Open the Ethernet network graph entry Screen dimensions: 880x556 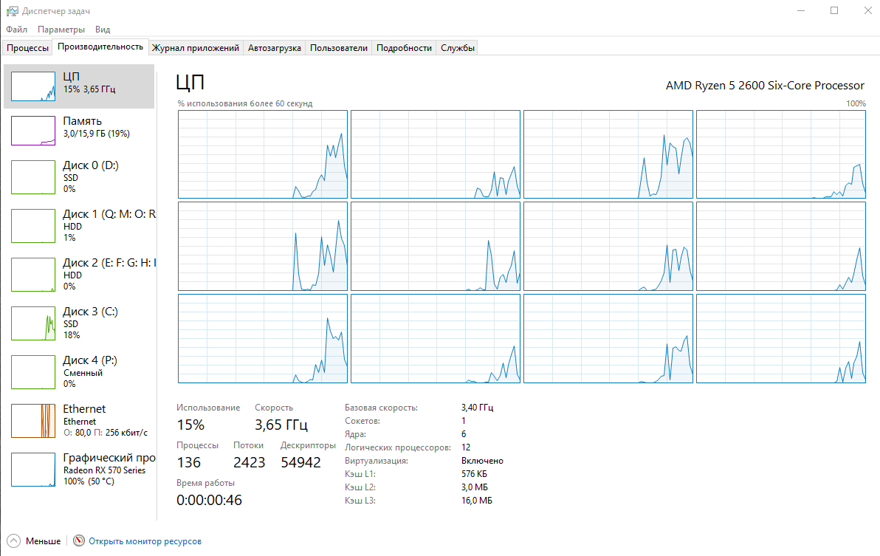(x=79, y=421)
